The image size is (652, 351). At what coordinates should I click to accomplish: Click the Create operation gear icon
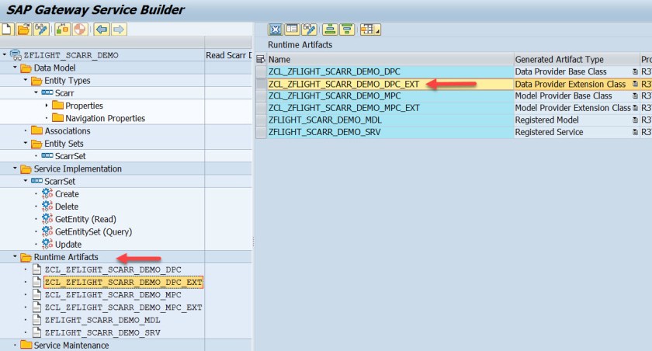click(x=47, y=194)
